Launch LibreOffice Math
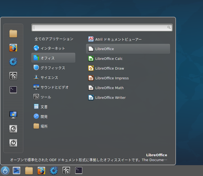The image size is (203, 176). 128,88
